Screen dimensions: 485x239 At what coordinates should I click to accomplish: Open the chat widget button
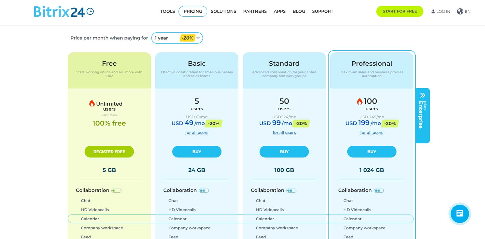(460, 214)
